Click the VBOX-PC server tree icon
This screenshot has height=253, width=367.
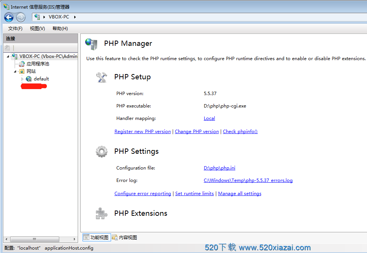pos(15,56)
